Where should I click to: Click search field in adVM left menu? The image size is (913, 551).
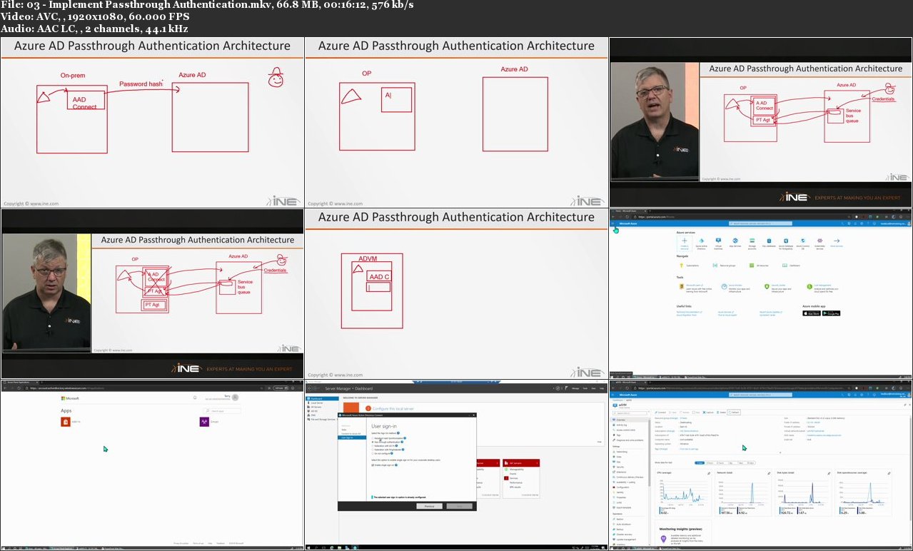point(630,413)
